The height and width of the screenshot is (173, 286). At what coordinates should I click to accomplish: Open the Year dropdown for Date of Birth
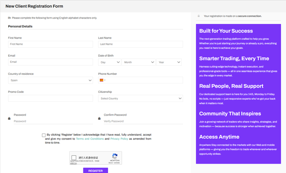169,62
